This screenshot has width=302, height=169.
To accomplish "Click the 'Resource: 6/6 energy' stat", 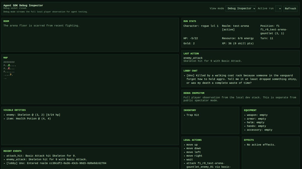I will [x=238, y=38].
